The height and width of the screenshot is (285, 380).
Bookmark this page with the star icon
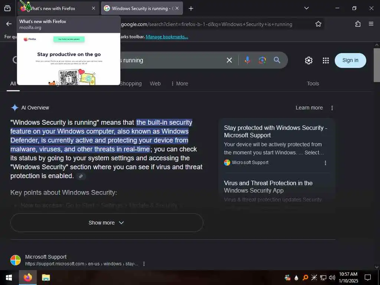(x=318, y=24)
